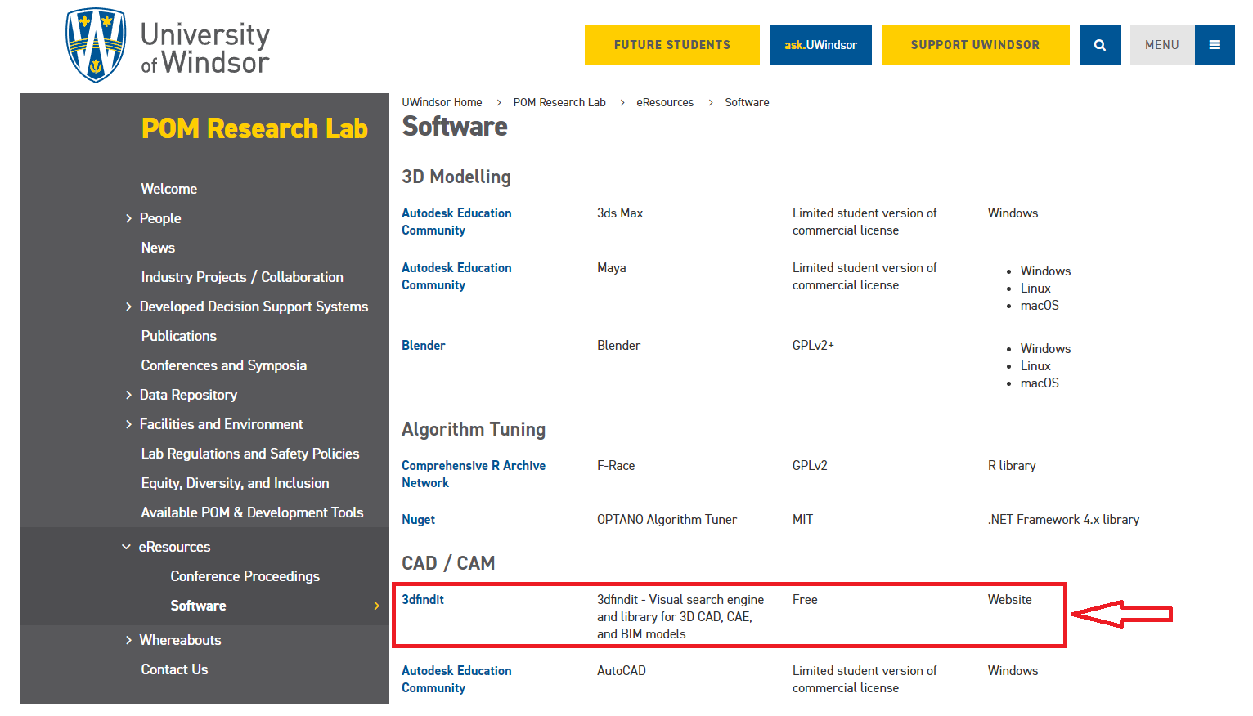Screen dimensions: 1253x716
Task: Go to eResources breadcrumb
Action: click(665, 102)
